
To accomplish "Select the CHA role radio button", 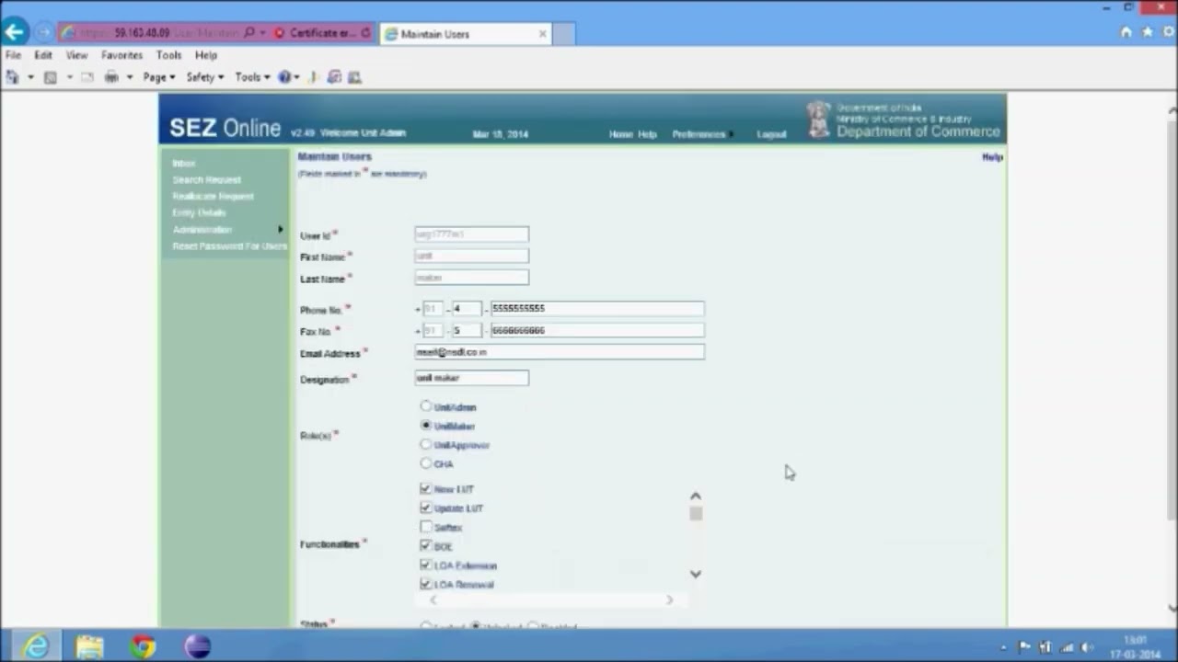I will click(x=425, y=463).
